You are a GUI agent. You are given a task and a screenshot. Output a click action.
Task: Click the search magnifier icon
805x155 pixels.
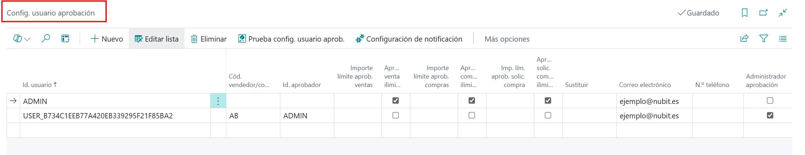point(46,39)
